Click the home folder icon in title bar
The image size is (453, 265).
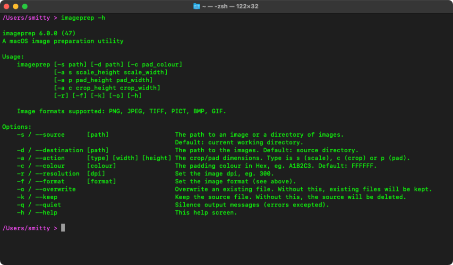click(197, 7)
